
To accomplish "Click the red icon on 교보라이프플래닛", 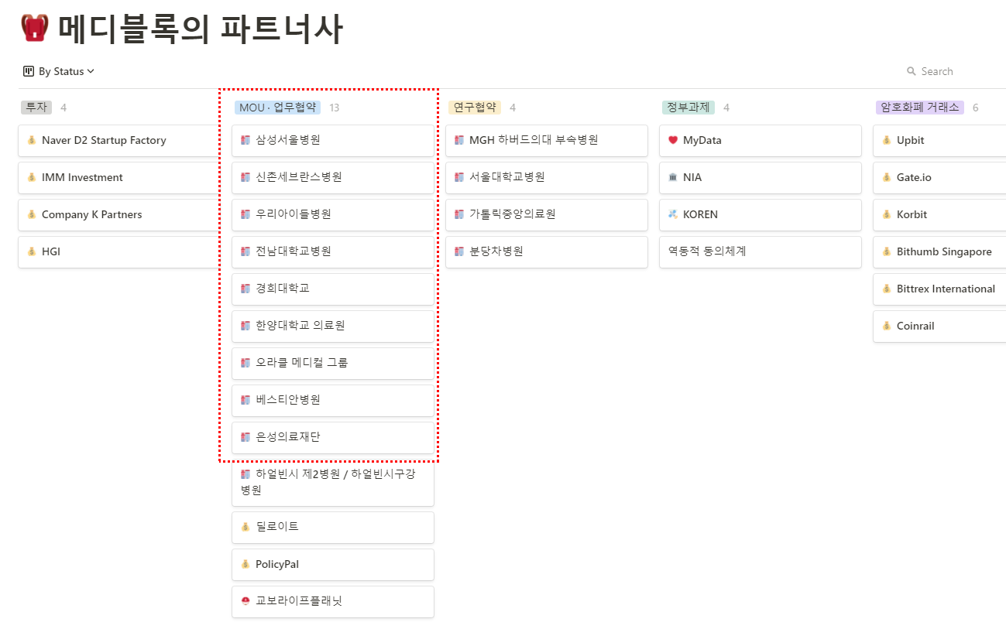I will [245, 601].
